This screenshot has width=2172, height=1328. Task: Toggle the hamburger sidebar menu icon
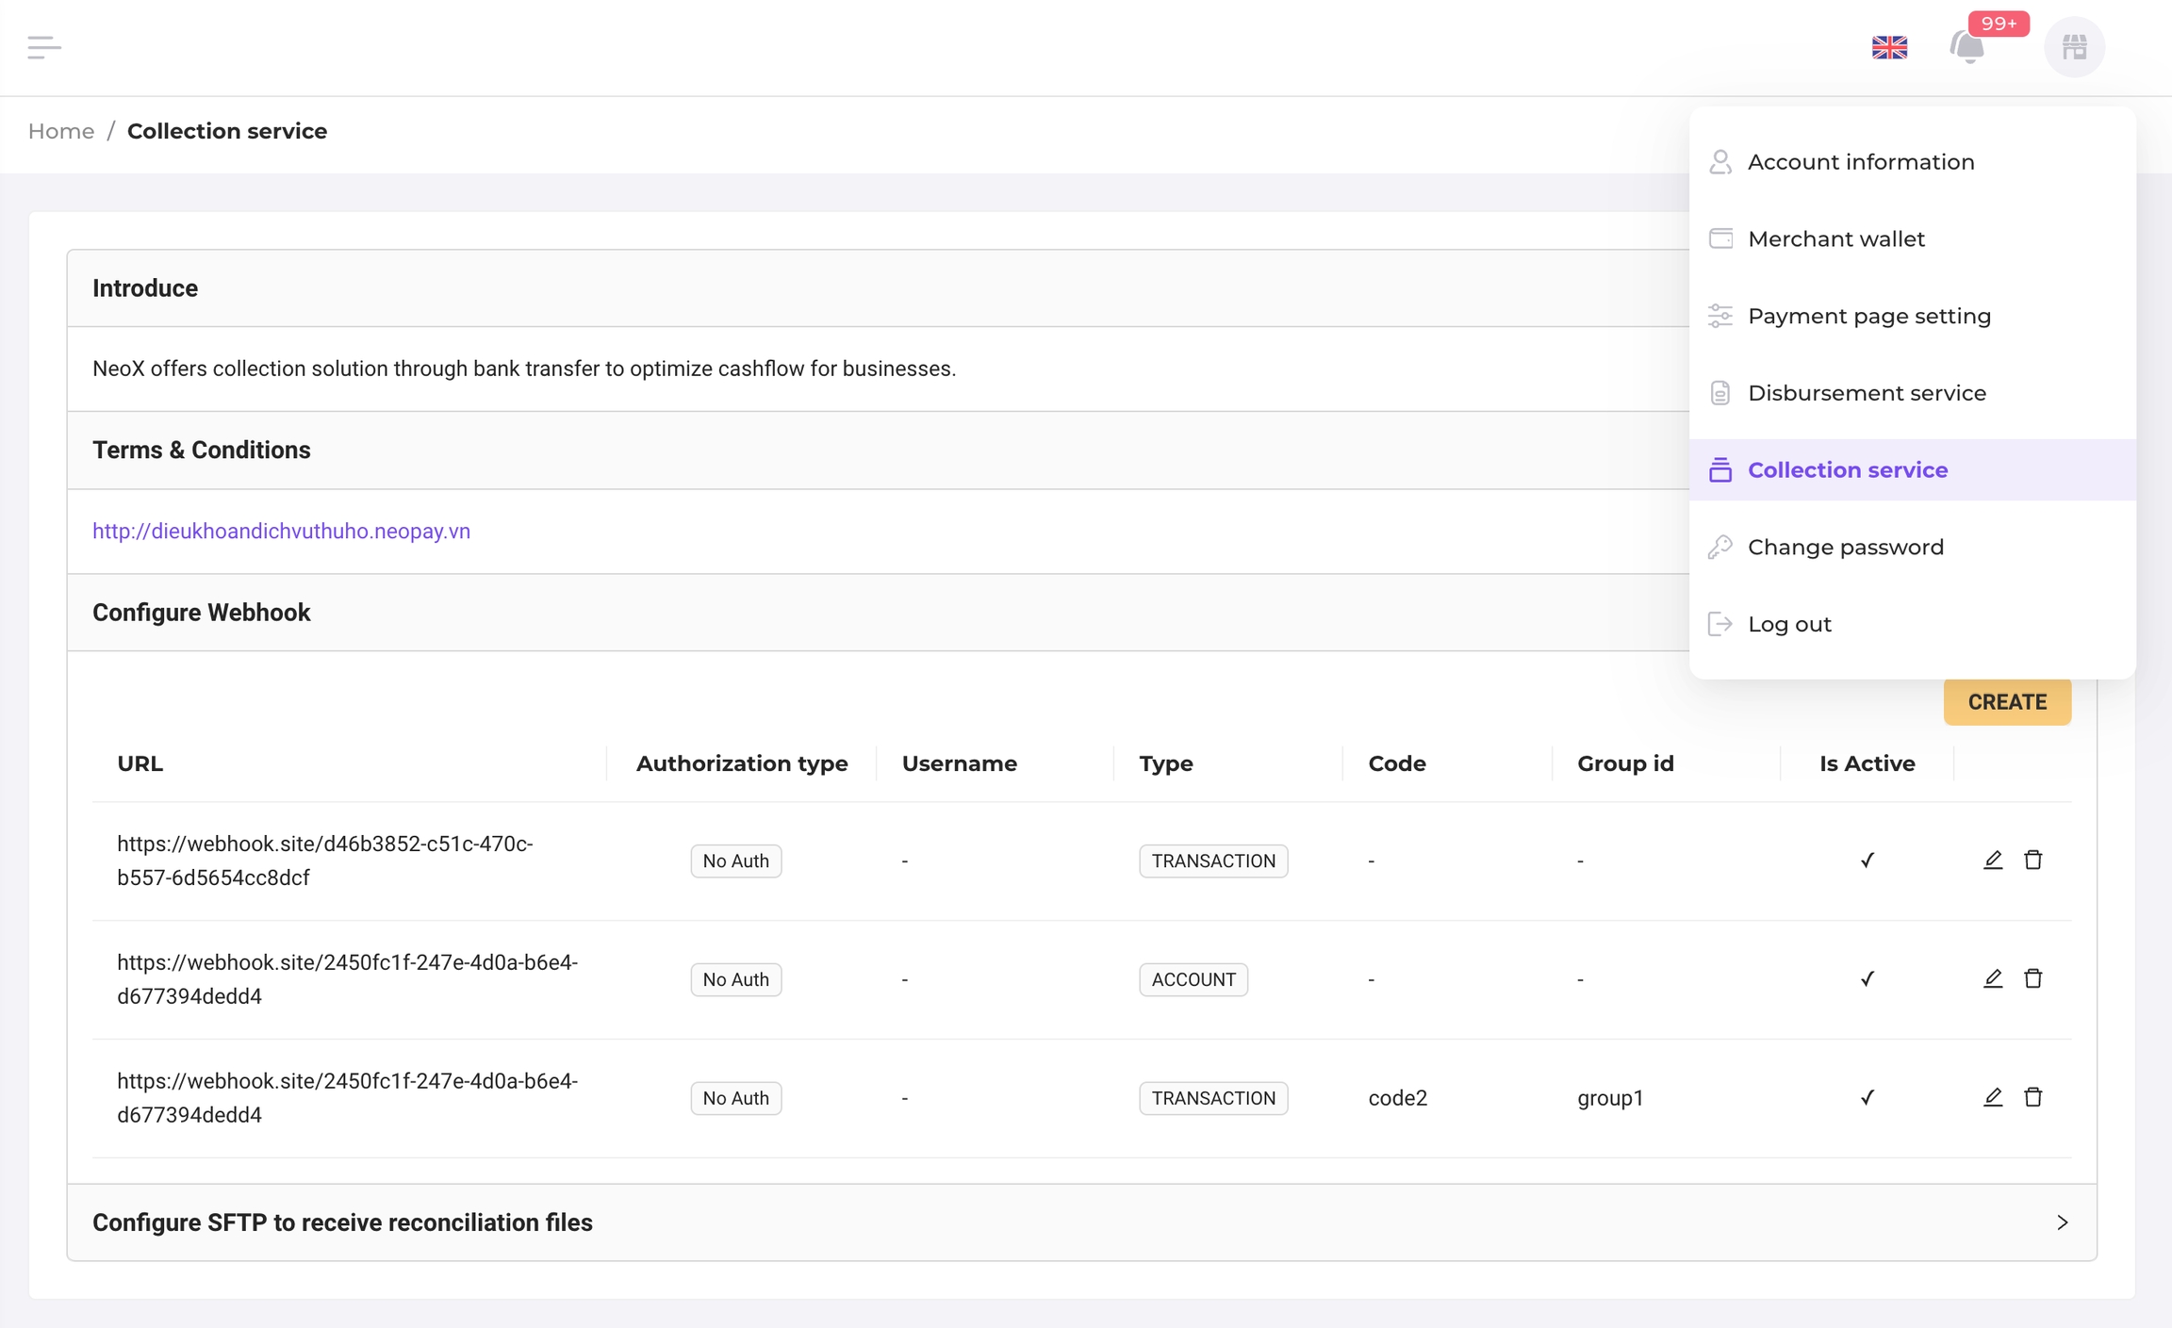(43, 47)
